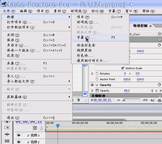Screen dimensions: 162x144
Task: Edit Anchor Point value 224.0
Action: pyautogui.click(x=140, y=79)
